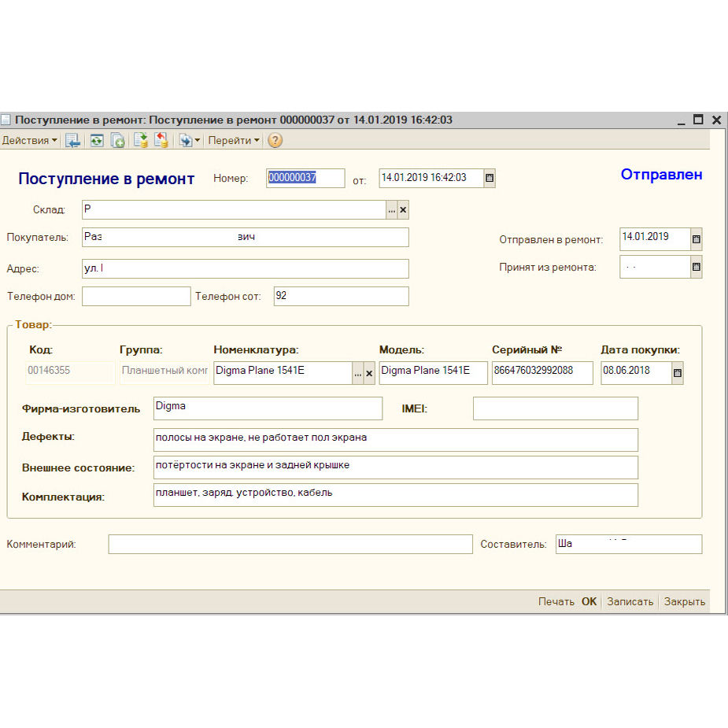Click the Комментарий input field
The height and width of the screenshot is (728, 728).
[x=290, y=544]
